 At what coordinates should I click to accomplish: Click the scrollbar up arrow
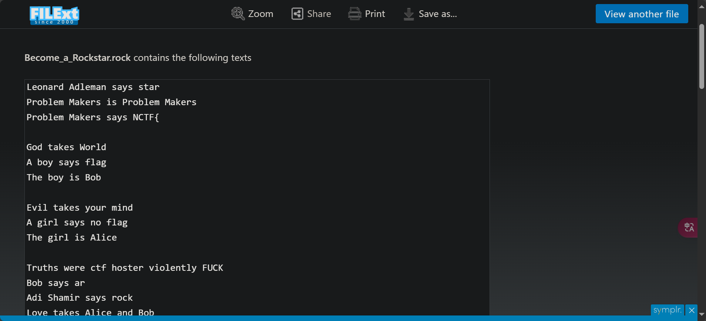(x=702, y=7)
